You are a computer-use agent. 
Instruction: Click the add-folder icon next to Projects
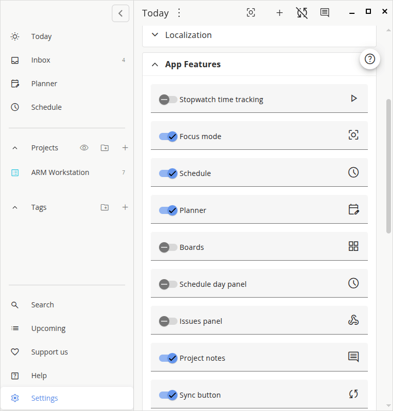(x=104, y=147)
